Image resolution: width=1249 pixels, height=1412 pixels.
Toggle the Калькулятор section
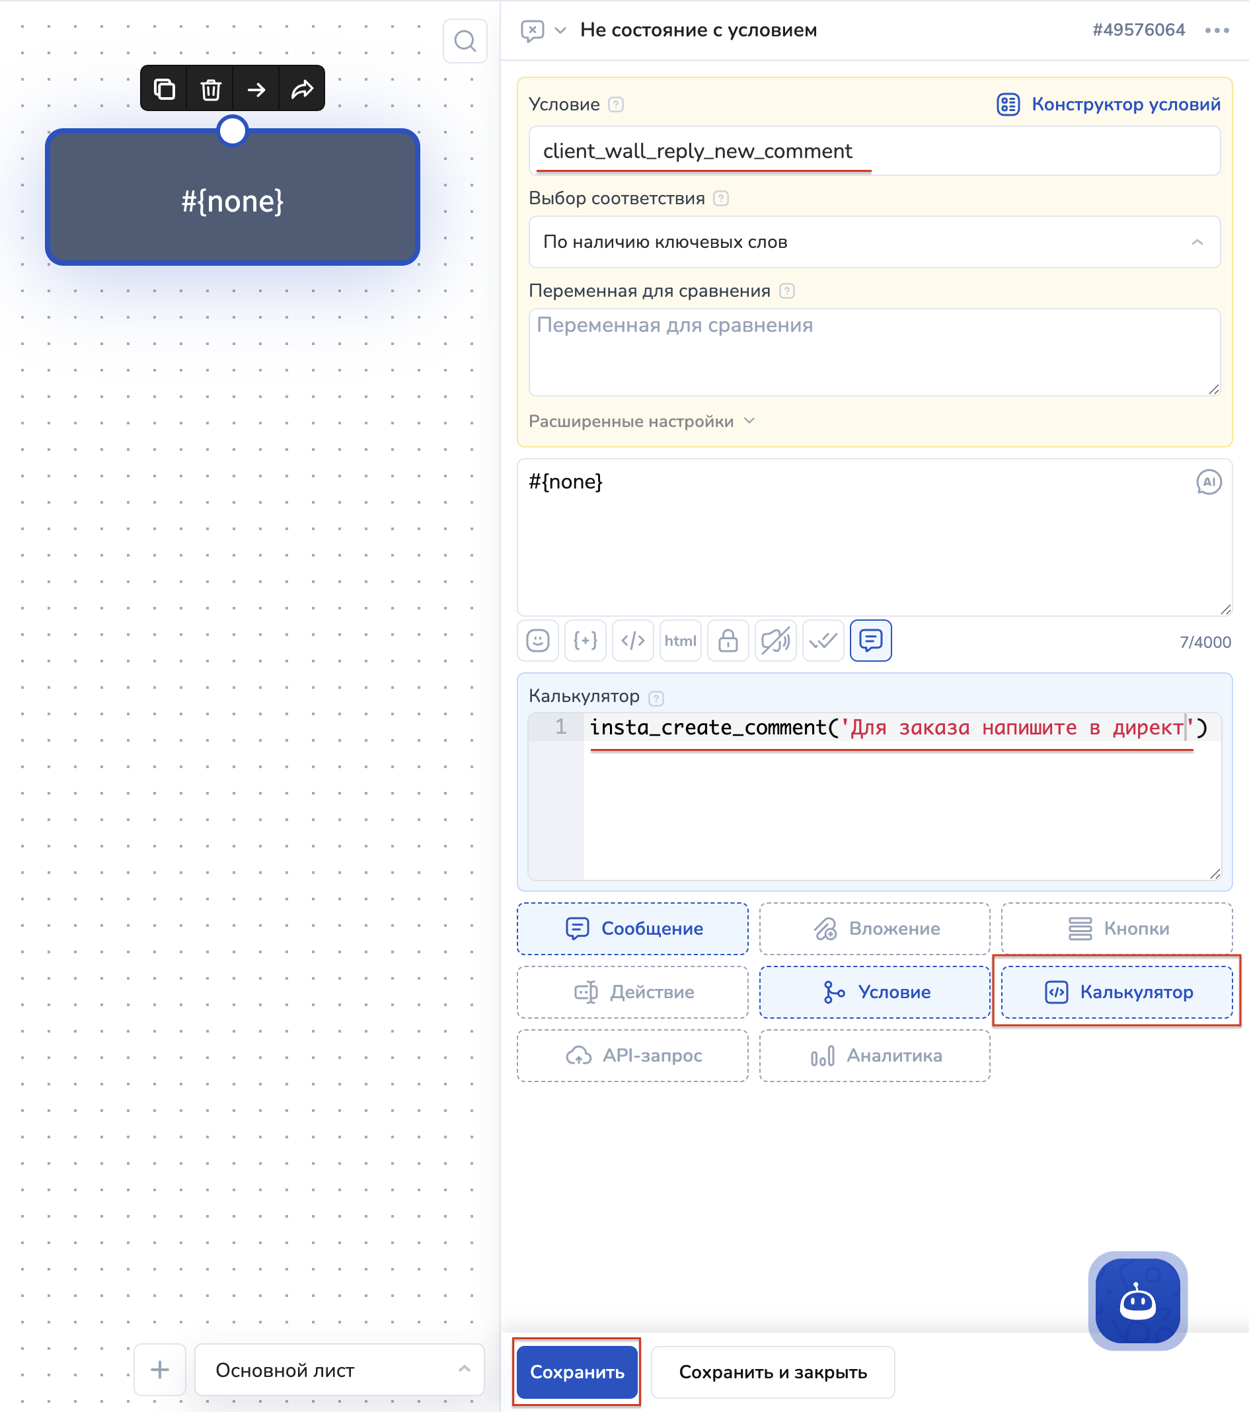coord(1116,992)
